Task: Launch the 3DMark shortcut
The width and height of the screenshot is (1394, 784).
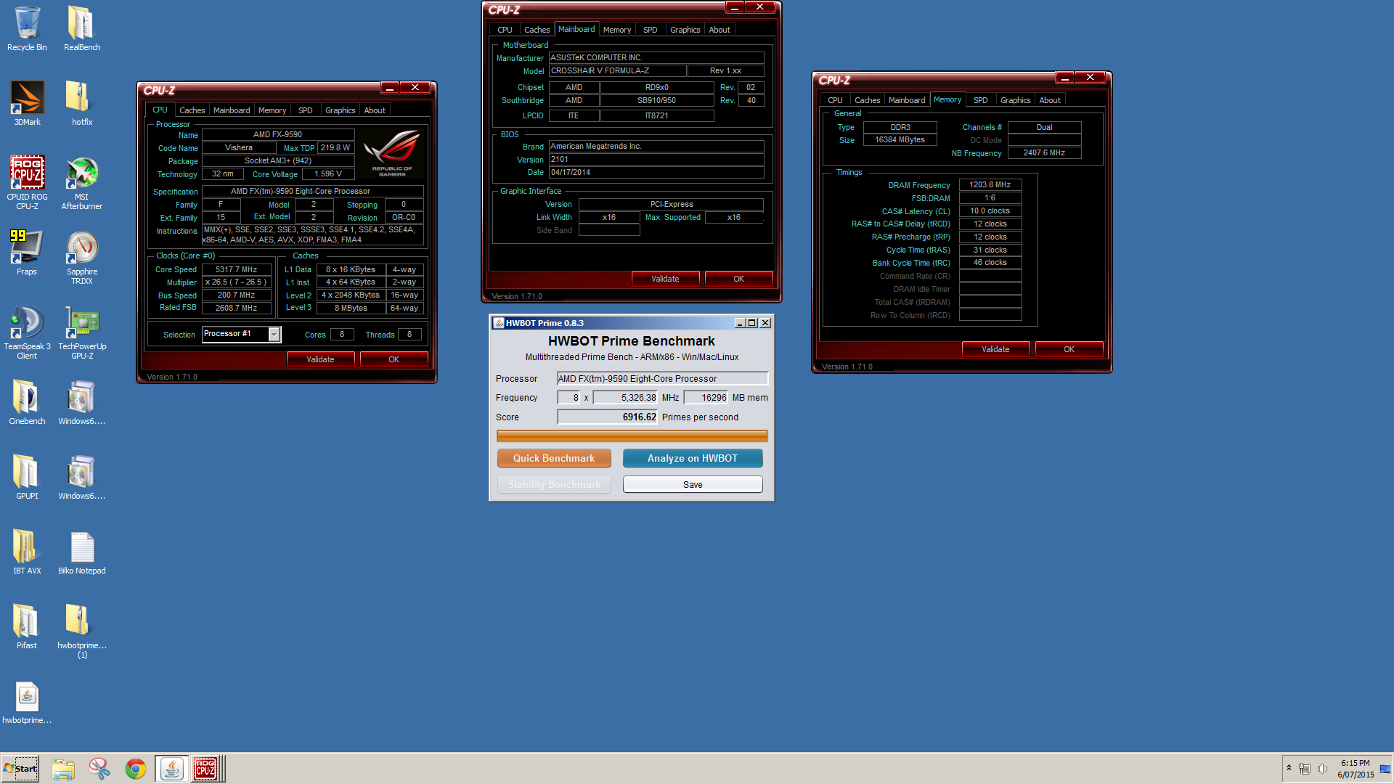Action: point(27,104)
